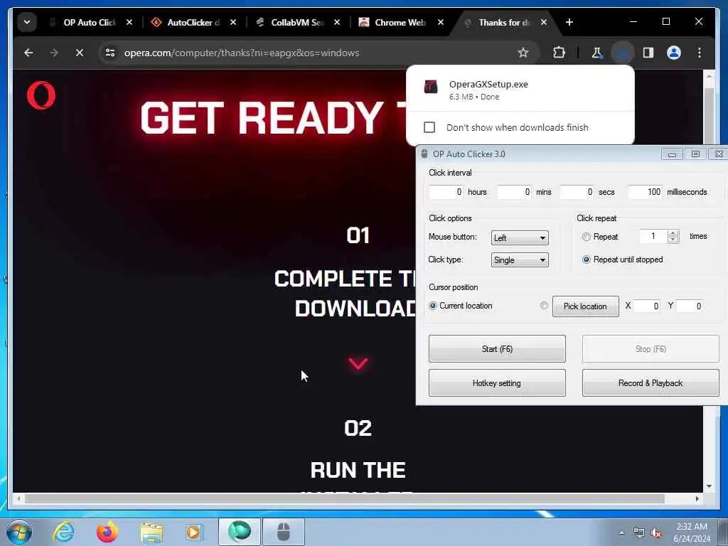Open Windows Explorer folder in taskbar

pos(151,532)
